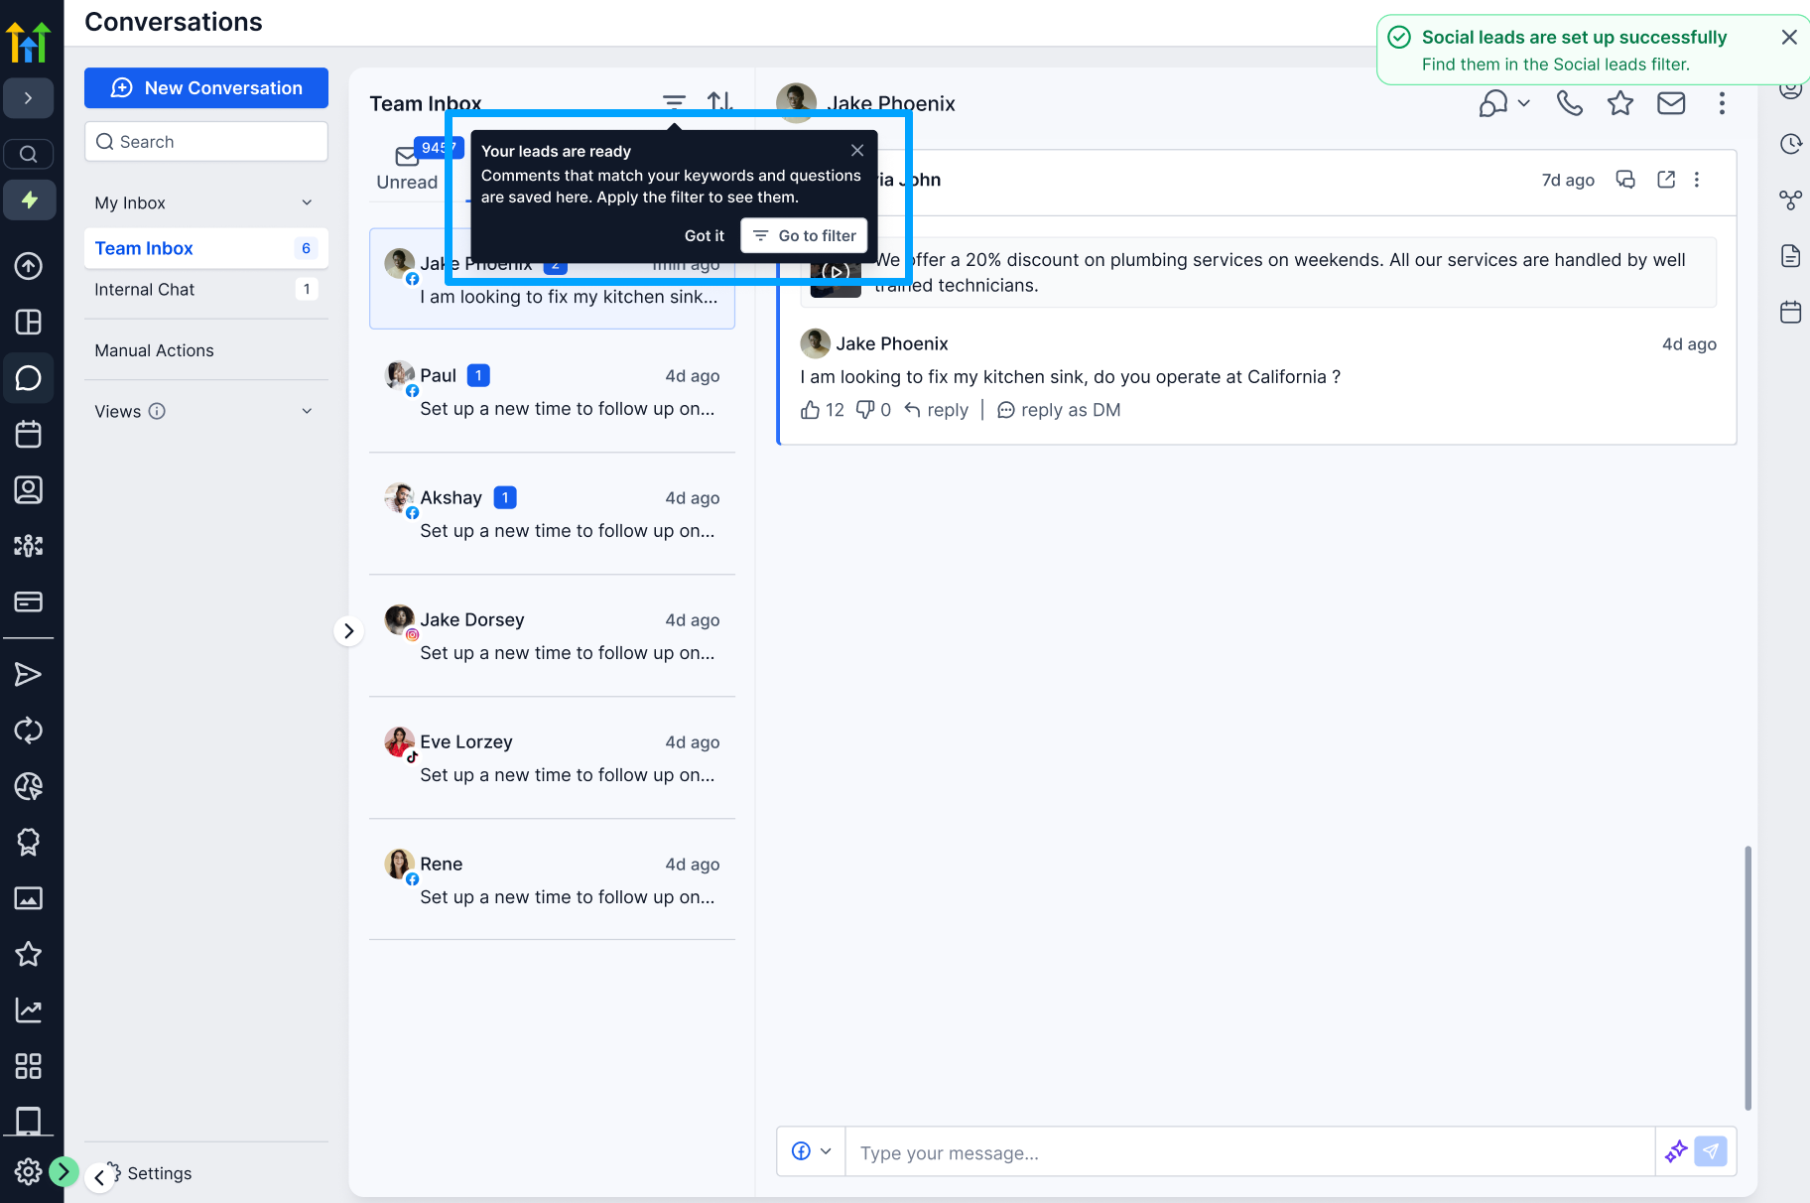Open the post's three-dot options

point(1697,180)
